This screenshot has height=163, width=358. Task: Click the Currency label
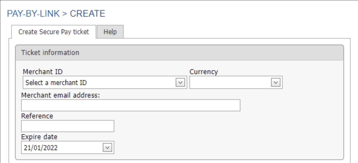(204, 72)
